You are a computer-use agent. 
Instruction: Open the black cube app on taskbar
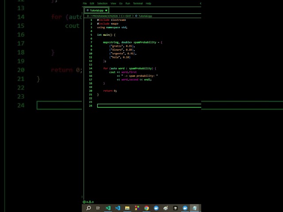pyautogui.click(x=175, y=208)
